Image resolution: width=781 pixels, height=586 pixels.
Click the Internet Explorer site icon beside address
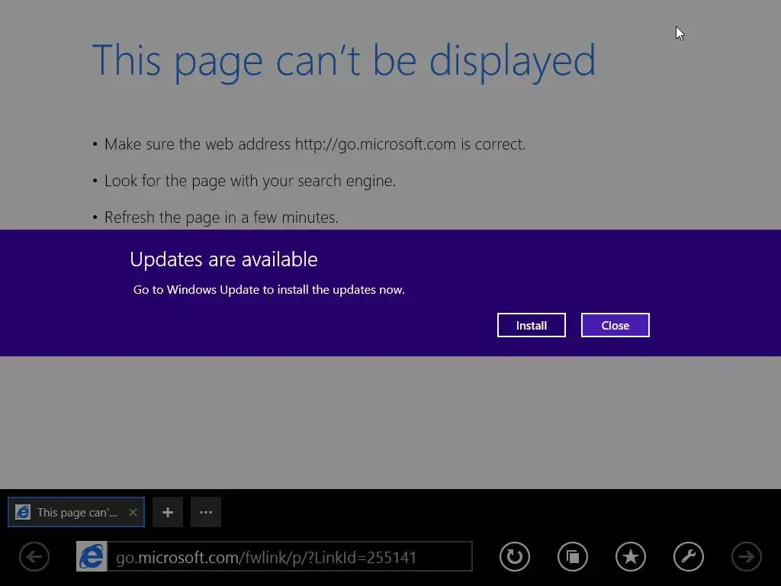pyautogui.click(x=92, y=556)
